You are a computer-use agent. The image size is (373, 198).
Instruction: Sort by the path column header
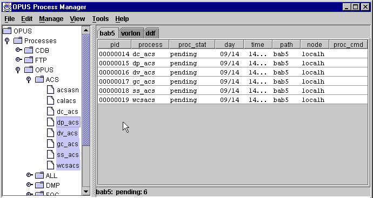click(x=287, y=45)
